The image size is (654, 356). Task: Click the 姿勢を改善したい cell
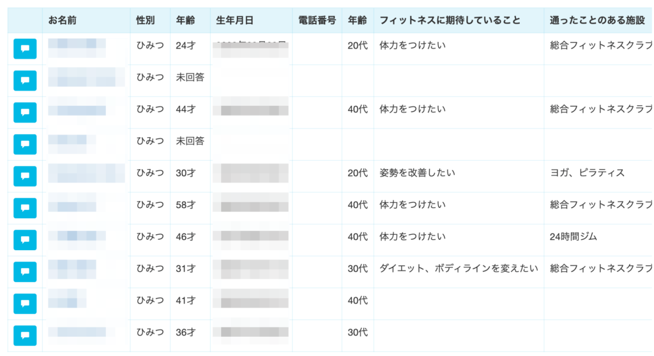[x=417, y=173]
